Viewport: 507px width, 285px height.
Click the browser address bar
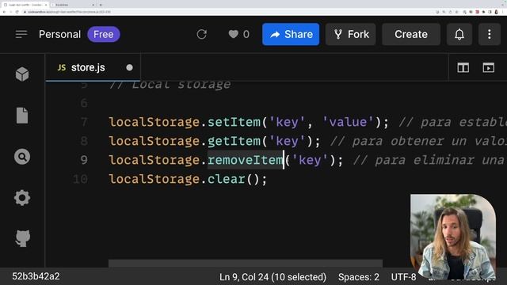point(227,12)
